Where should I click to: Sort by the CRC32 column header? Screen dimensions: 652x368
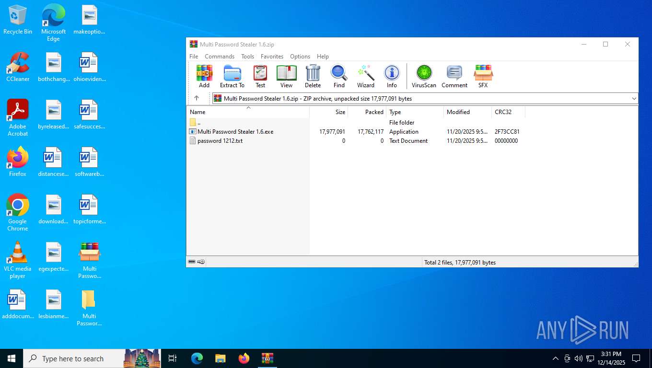(508, 112)
